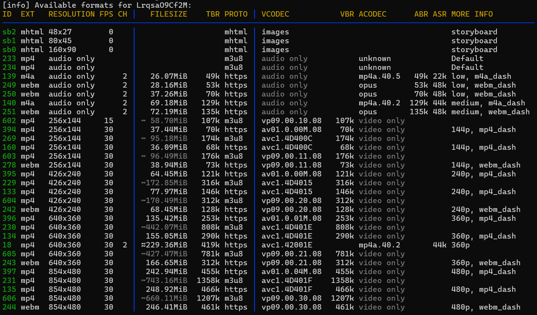Click the avc1.42001E video codec text
This screenshot has width=537, height=315.
(x=287, y=245)
